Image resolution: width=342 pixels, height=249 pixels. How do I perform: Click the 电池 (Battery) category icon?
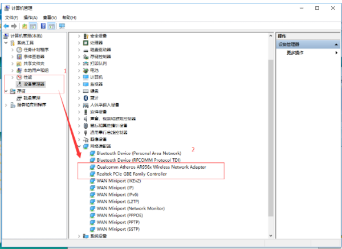(x=86, y=70)
